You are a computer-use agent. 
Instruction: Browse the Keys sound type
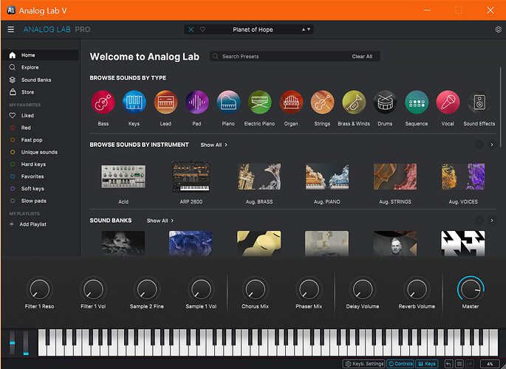point(134,103)
